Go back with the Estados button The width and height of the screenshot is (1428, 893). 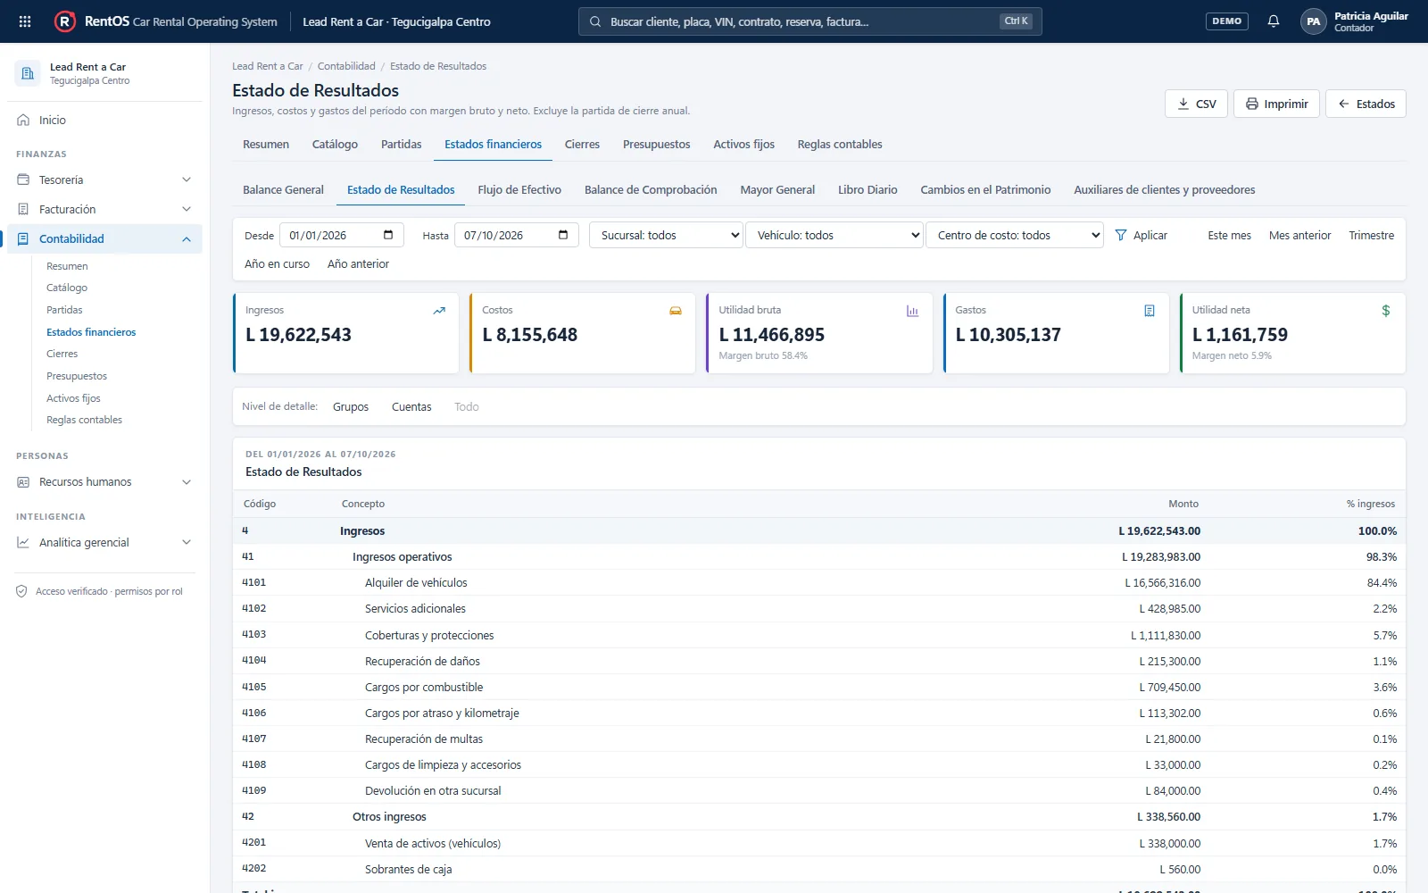click(1366, 104)
